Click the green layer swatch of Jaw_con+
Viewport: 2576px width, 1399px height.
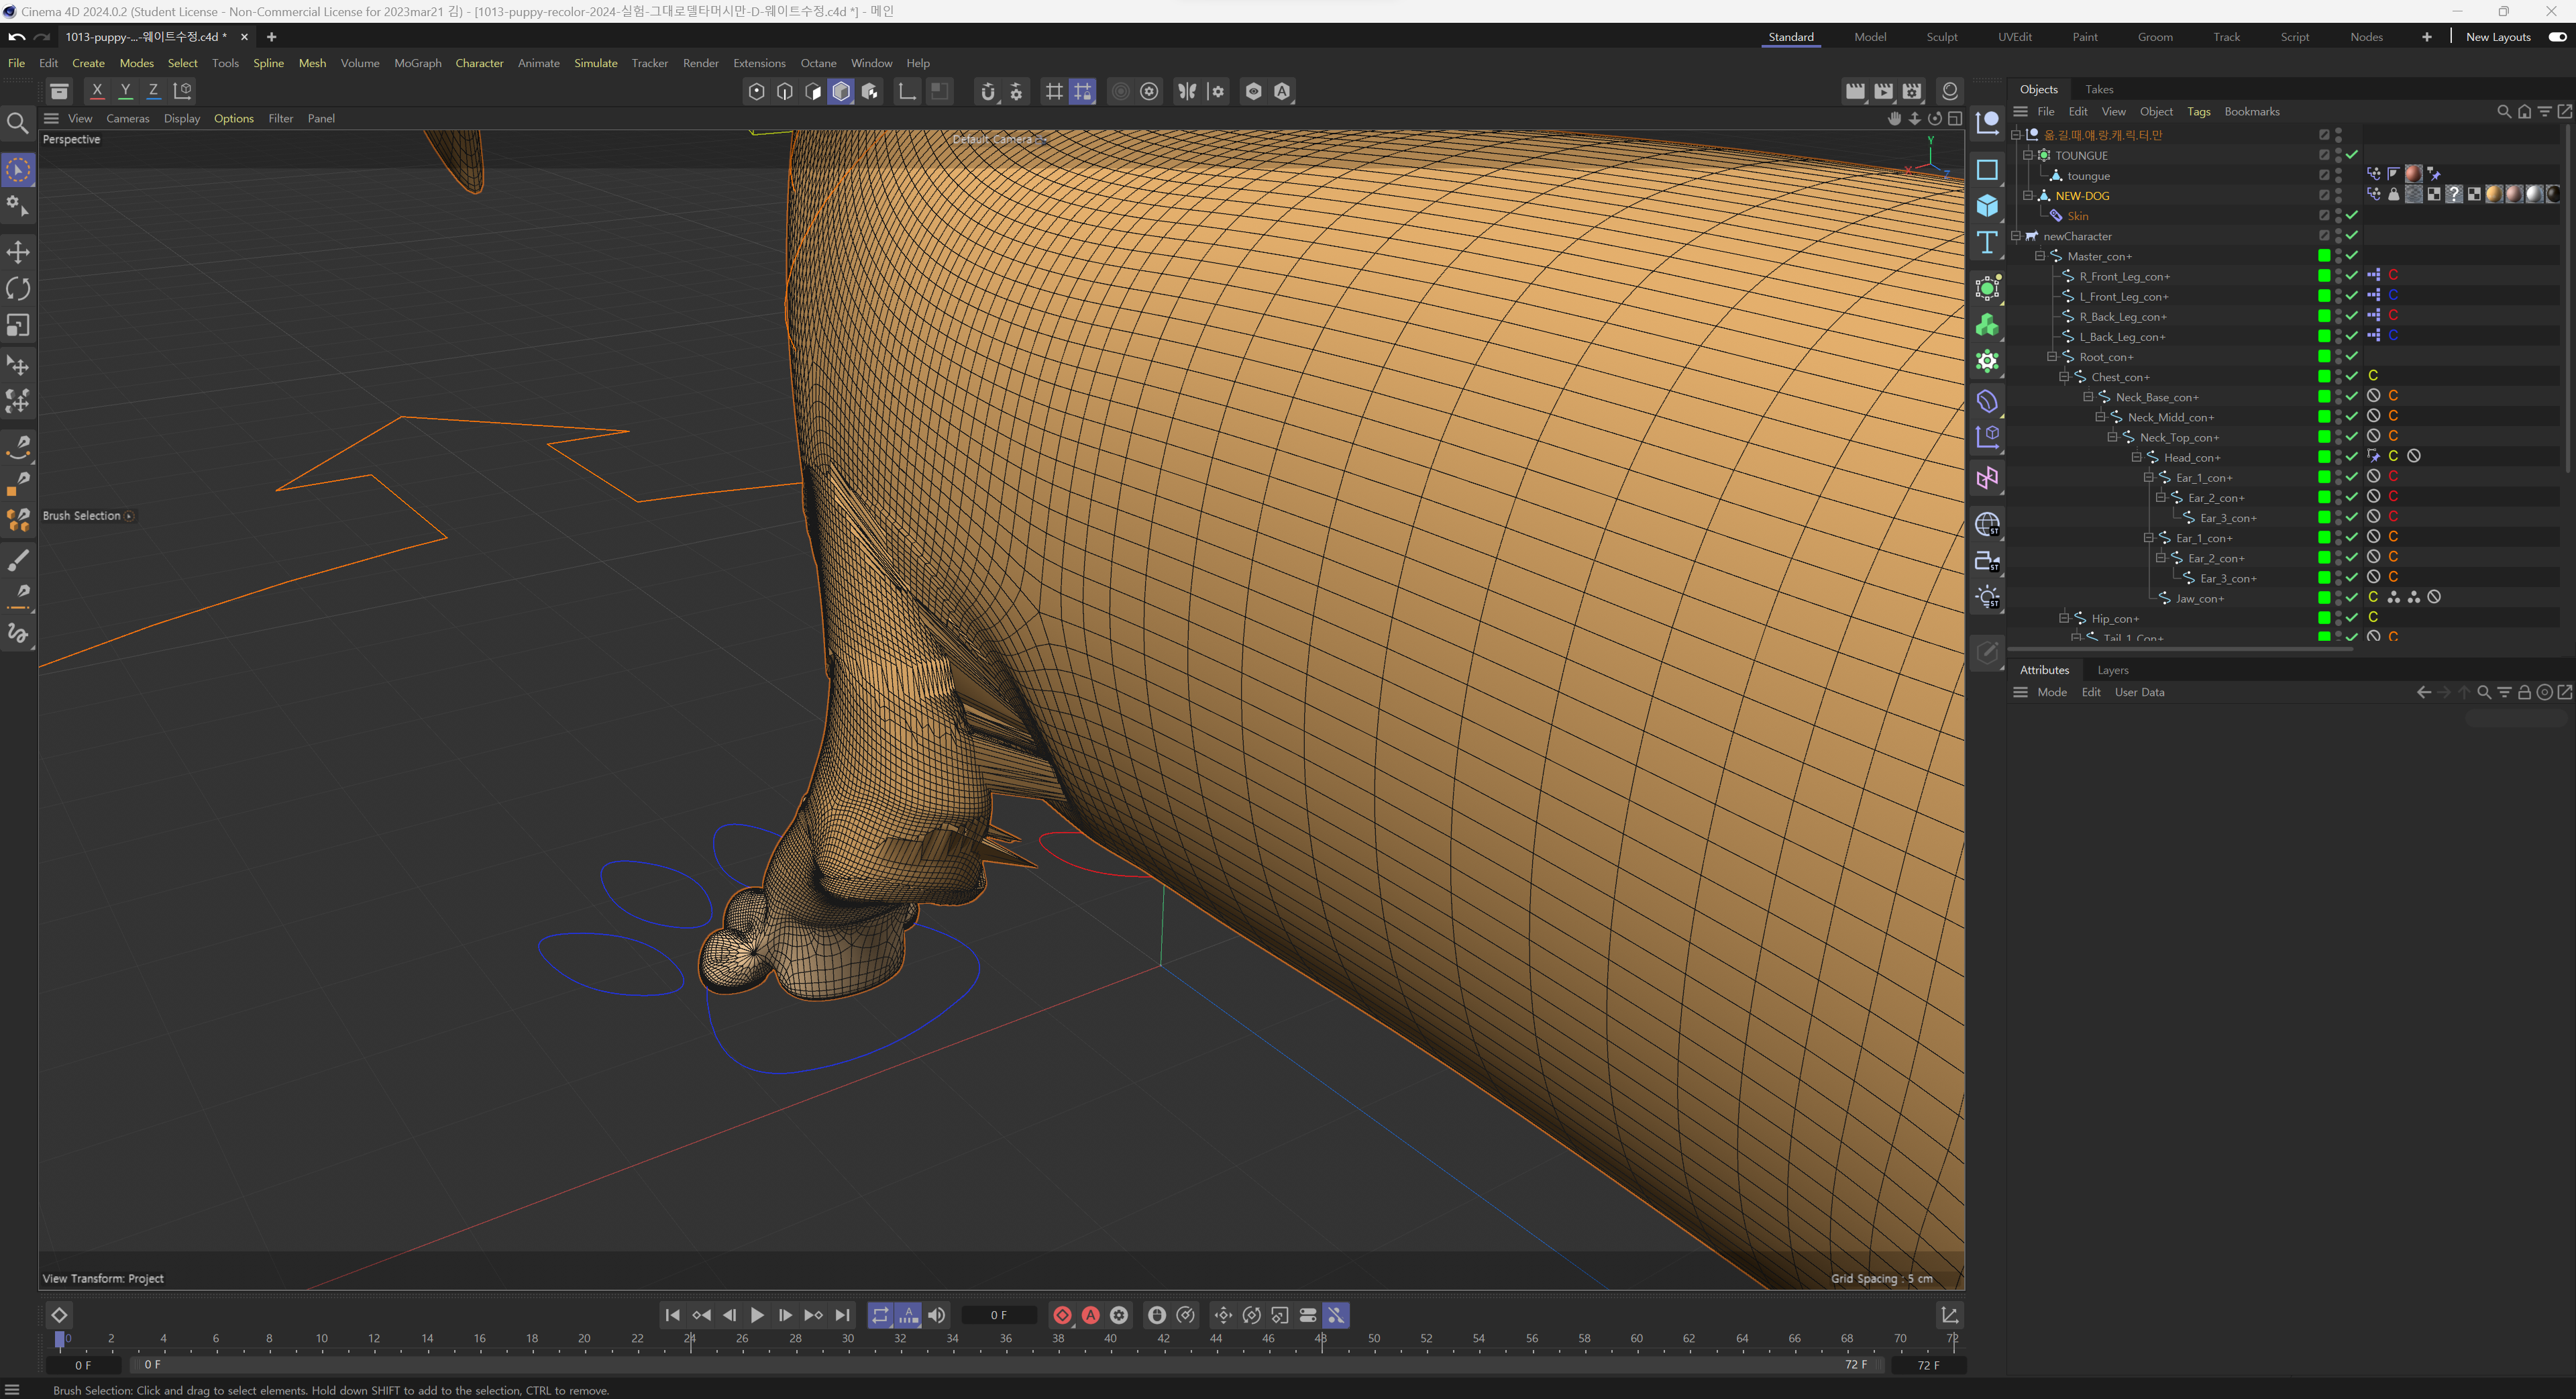(2323, 598)
